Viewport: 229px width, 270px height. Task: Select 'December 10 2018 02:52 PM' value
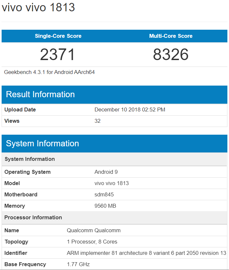click(130, 110)
